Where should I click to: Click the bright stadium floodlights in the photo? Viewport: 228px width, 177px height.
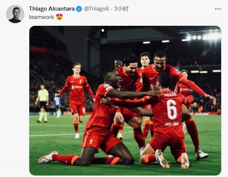coord(204,37)
